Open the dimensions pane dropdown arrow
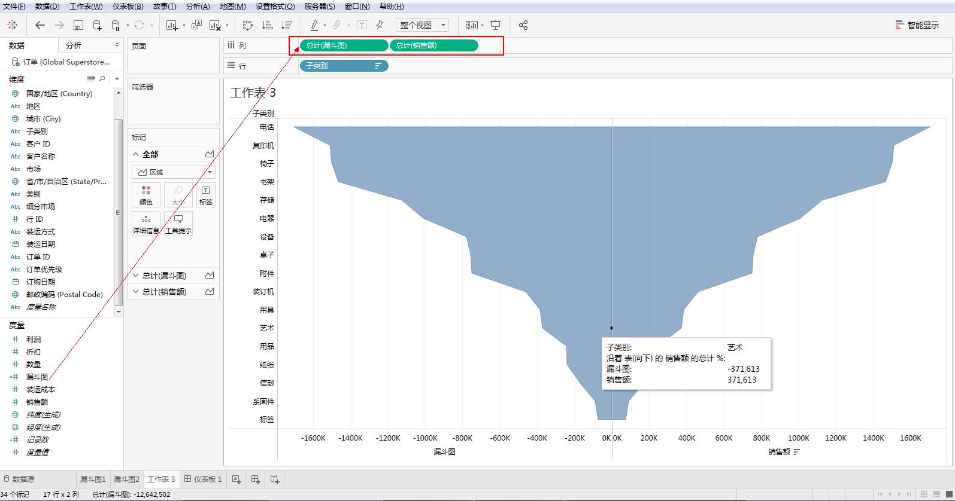This screenshot has width=955, height=501. [x=117, y=79]
